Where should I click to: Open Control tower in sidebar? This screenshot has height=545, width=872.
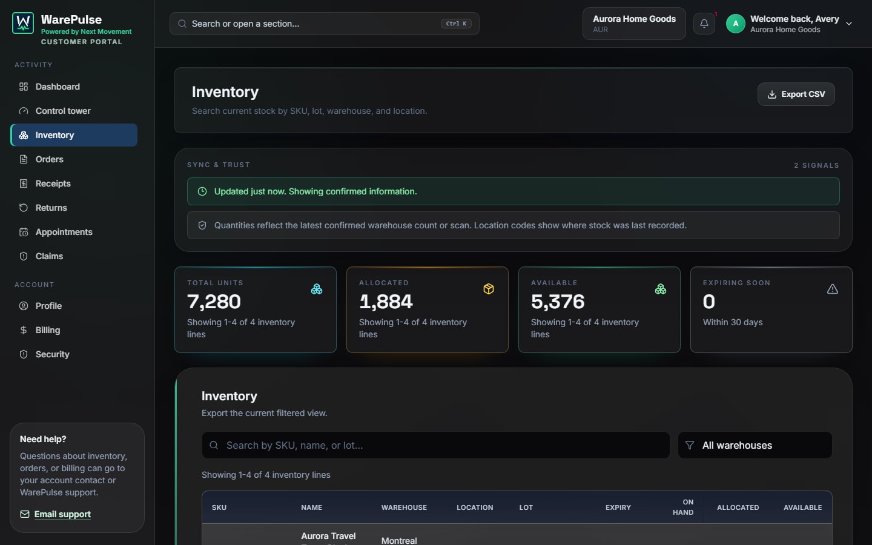pyautogui.click(x=74, y=111)
